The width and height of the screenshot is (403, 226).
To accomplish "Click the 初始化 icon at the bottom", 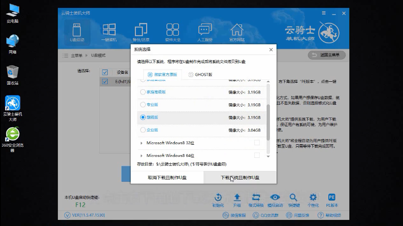I will click(218, 200).
